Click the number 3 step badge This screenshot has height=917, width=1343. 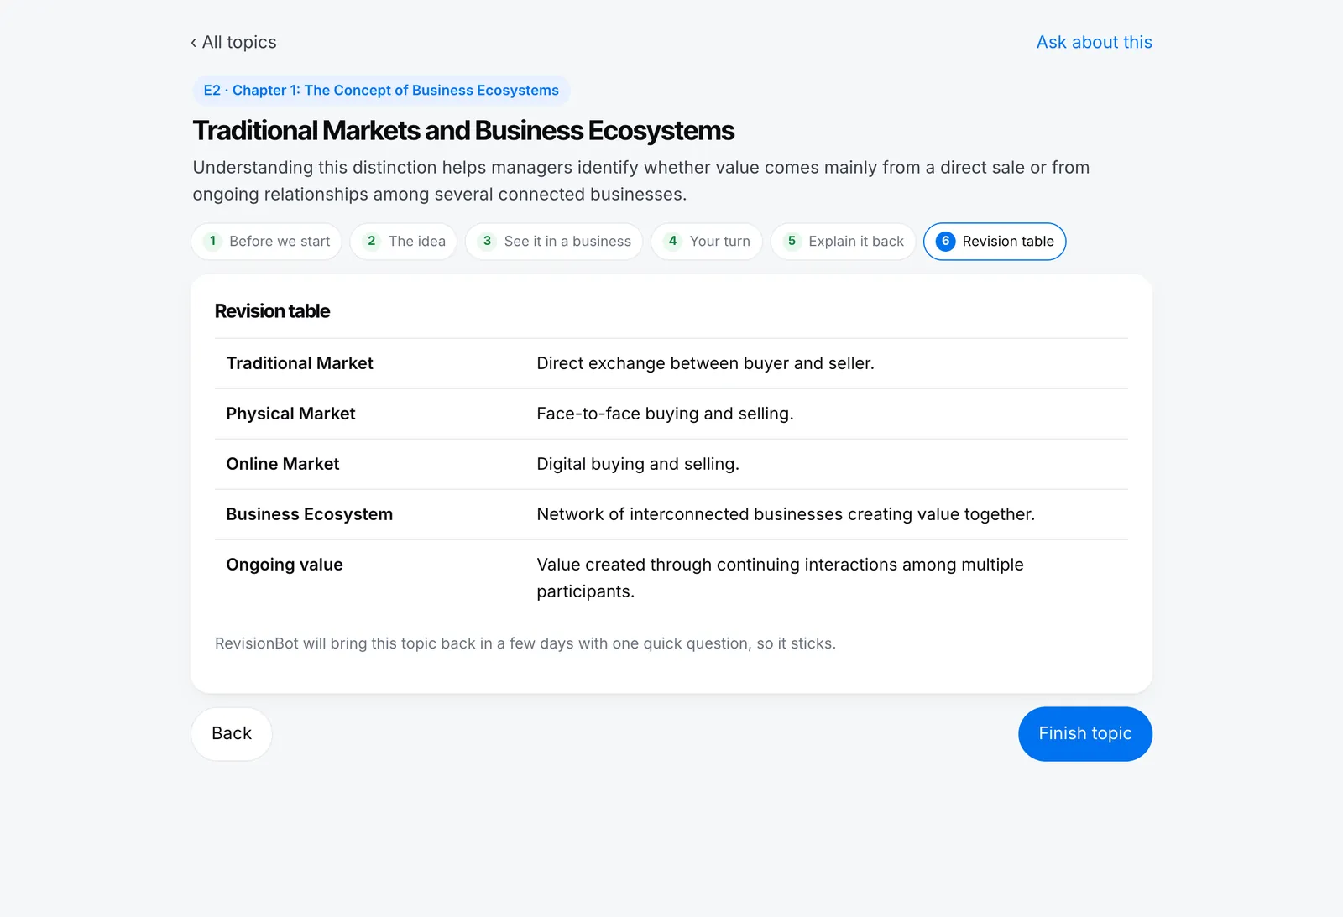[488, 242]
